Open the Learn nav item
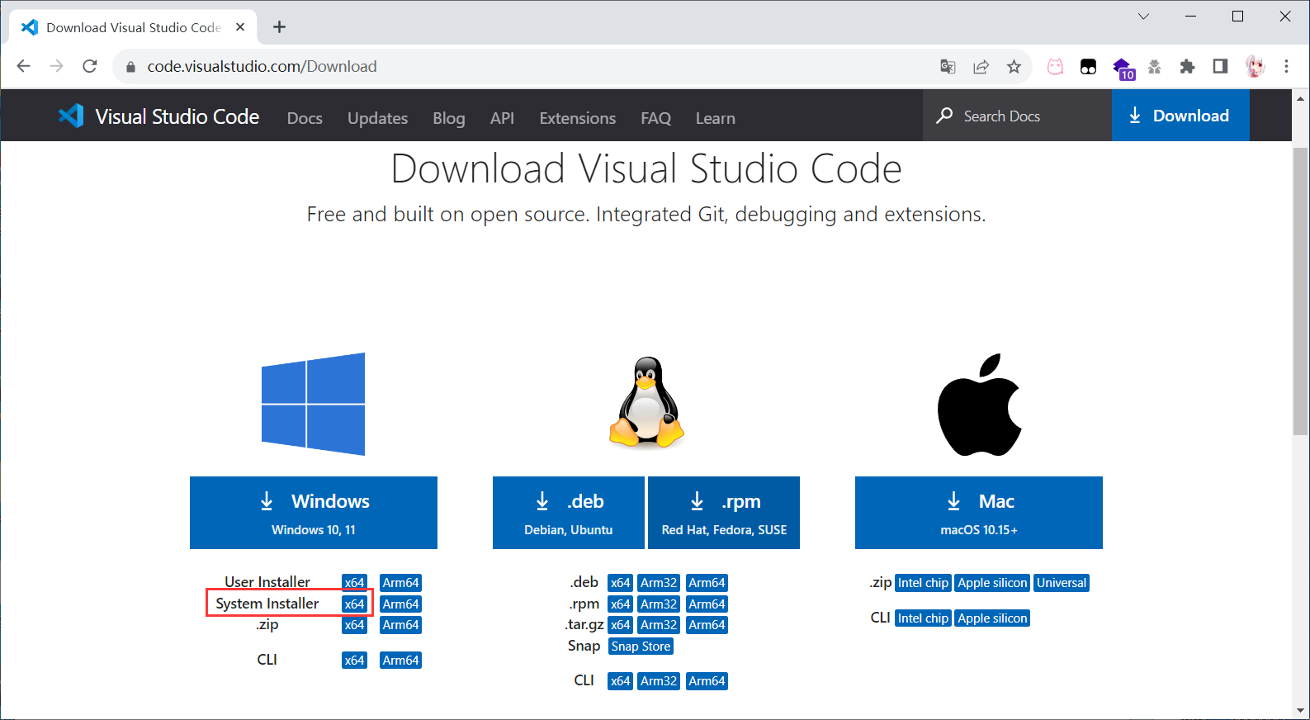The width and height of the screenshot is (1310, 720). click(715, 118)
